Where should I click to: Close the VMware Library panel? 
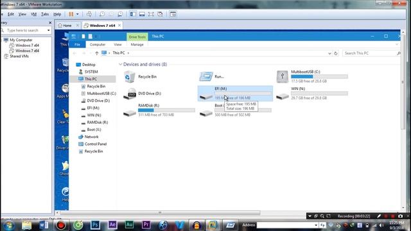[50, 23]
